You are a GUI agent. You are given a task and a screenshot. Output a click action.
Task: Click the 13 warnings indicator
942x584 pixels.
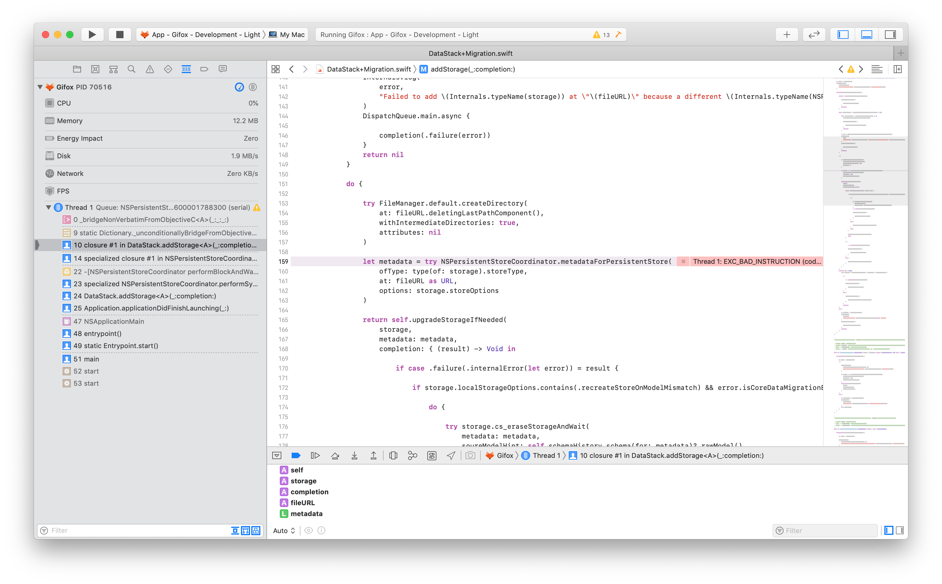coord(601,34)
